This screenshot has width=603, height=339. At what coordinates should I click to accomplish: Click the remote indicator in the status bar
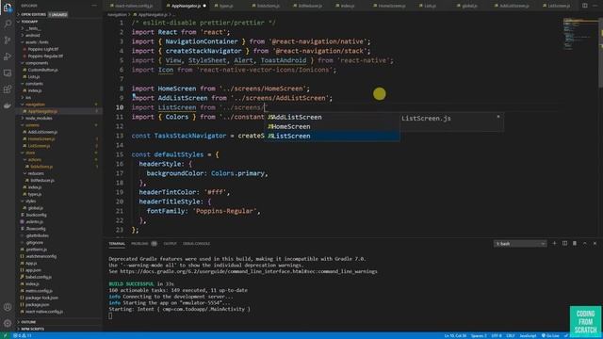pyautogui.click(x=5, y=335)
